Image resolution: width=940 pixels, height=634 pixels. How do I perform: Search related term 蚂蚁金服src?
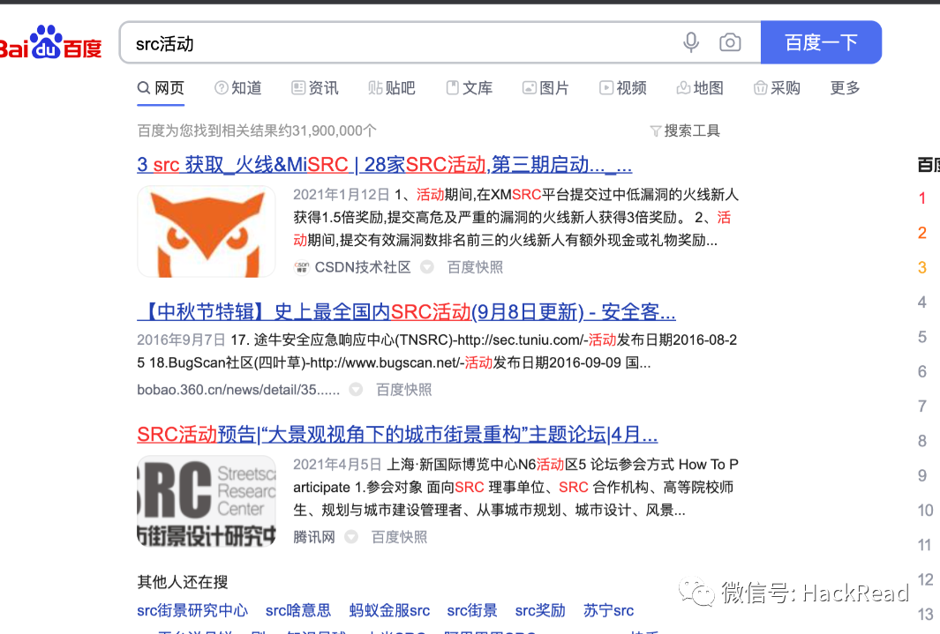tap(389, 611)
